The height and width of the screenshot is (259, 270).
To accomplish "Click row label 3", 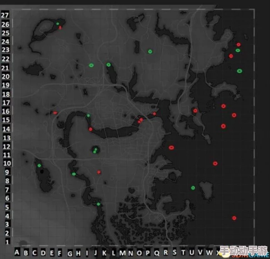I will point(7,224).
